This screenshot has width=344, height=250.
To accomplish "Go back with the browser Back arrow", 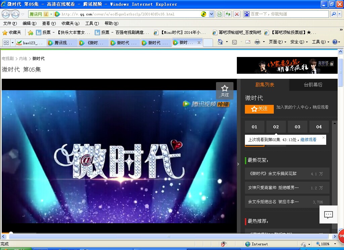I will click(6, 14).
